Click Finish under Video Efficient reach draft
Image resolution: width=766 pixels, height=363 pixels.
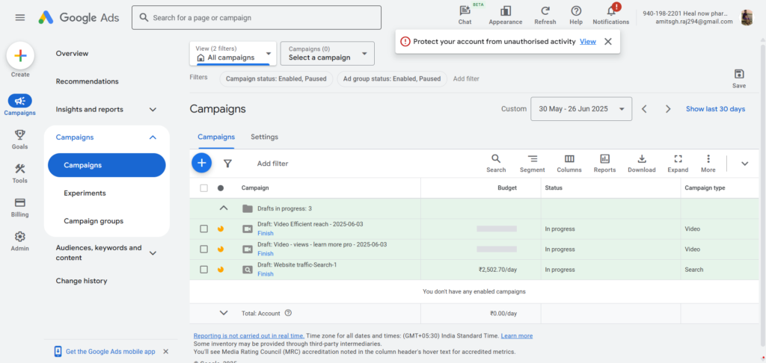(x=266, y=233)
